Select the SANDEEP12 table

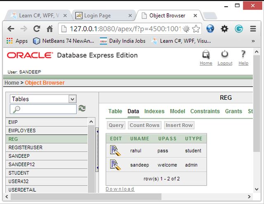(47, 164)
